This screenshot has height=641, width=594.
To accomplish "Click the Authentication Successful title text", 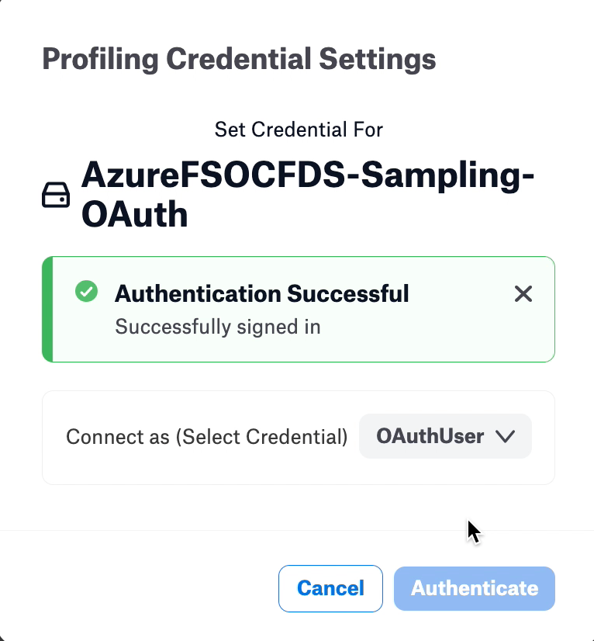I will (261, 293).
